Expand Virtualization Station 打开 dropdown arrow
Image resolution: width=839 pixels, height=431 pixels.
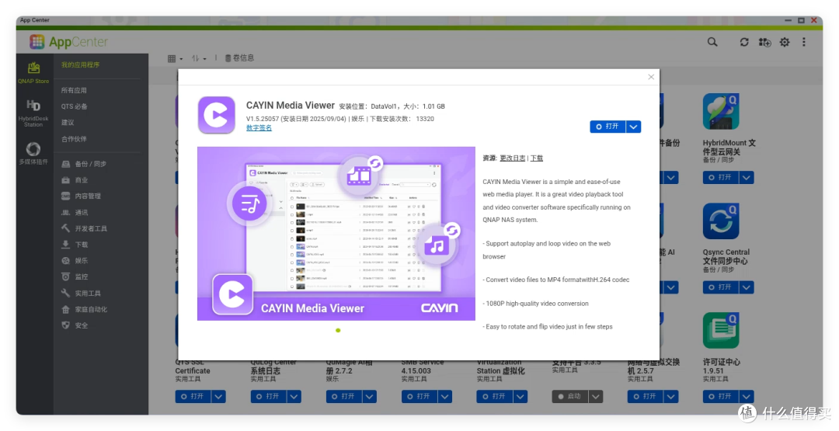[x=520, y=396]
